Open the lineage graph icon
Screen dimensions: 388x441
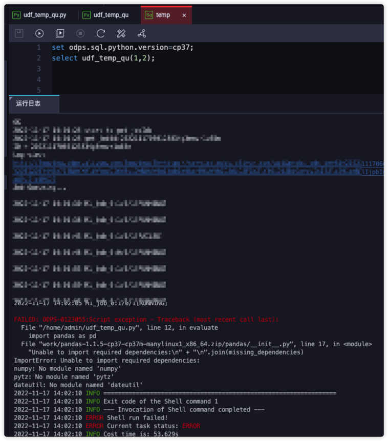tap(142, 33)
